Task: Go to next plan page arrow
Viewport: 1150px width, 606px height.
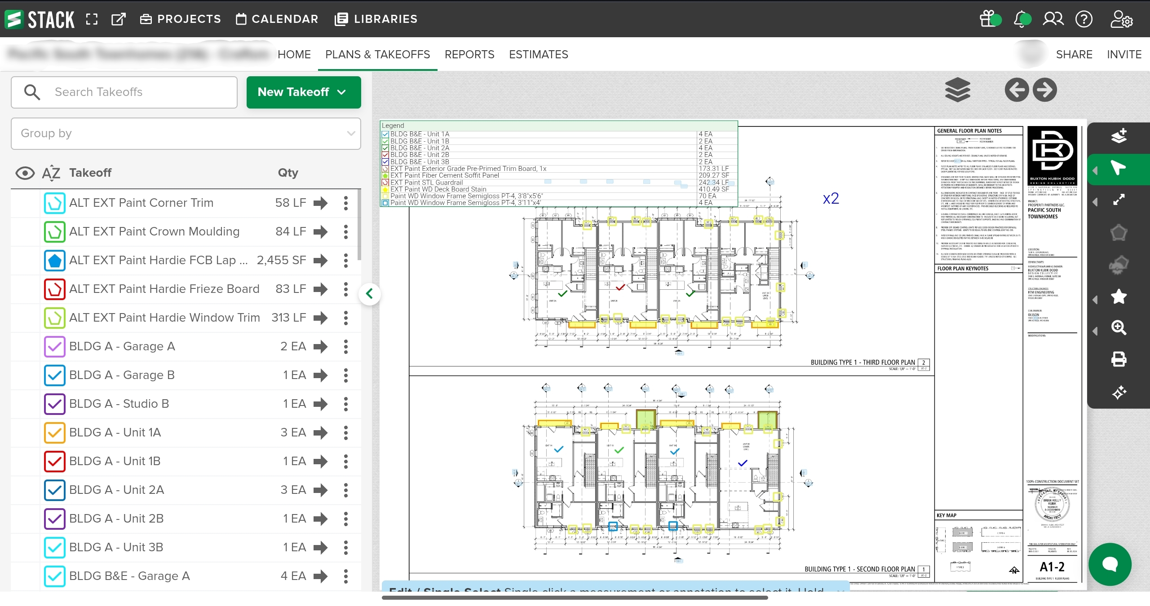Action: pos(1044,90)
